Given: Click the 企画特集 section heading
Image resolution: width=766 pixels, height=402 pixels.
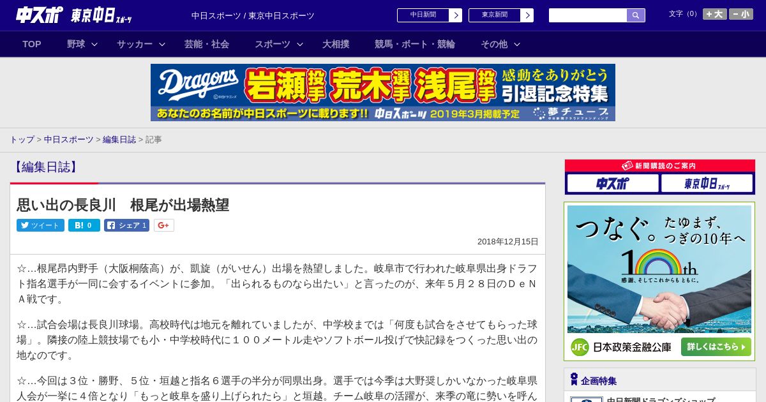Looking at the screenshot, I should (599, 381).
